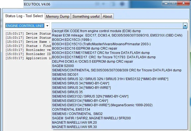Select SIEMENS SIRIUS 35 option
191x131 pixels.
pyautogui.click(x=67, y=92)
